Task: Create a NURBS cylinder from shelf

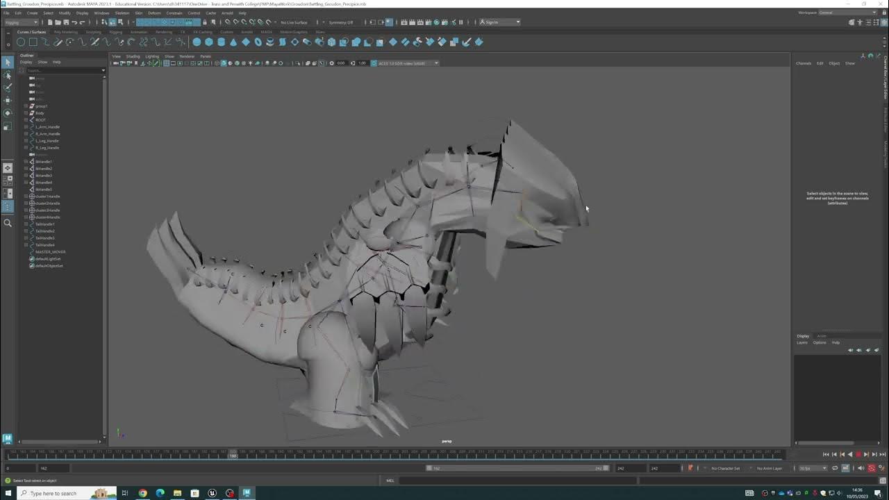Action: coord(221,42)
